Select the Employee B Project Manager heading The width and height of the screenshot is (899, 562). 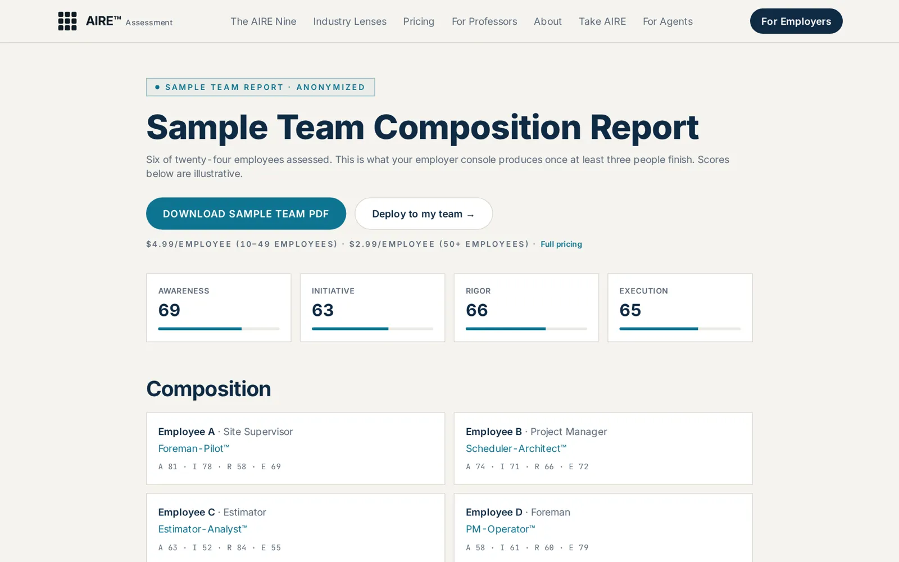coord(536,432)
